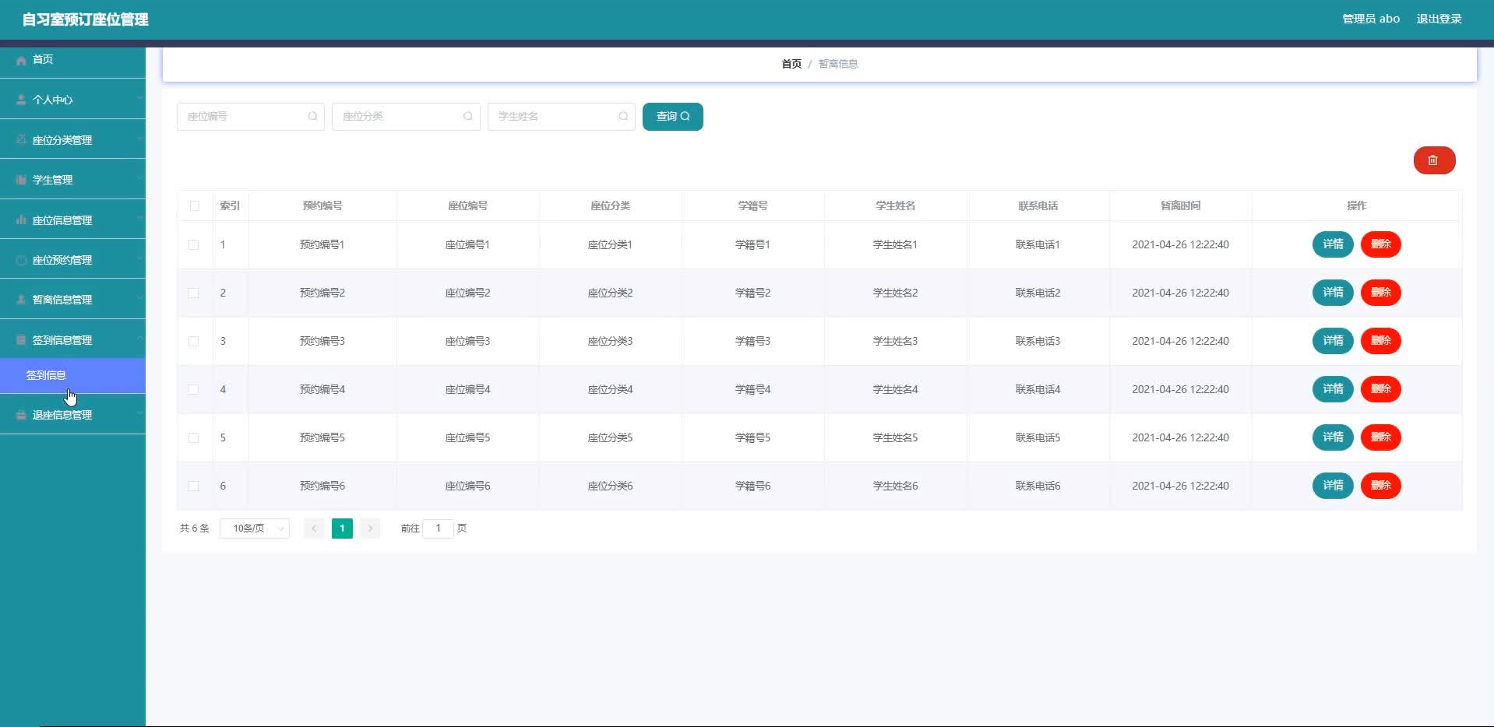Click the 查询 search button
This screenshot has width=1494, height=727.
point(672,117)
